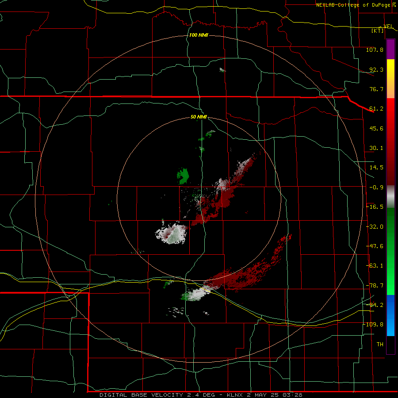Click the -109.8 velocity scale value
Viewport: 398px width, 398px height.
coord(373,325)
